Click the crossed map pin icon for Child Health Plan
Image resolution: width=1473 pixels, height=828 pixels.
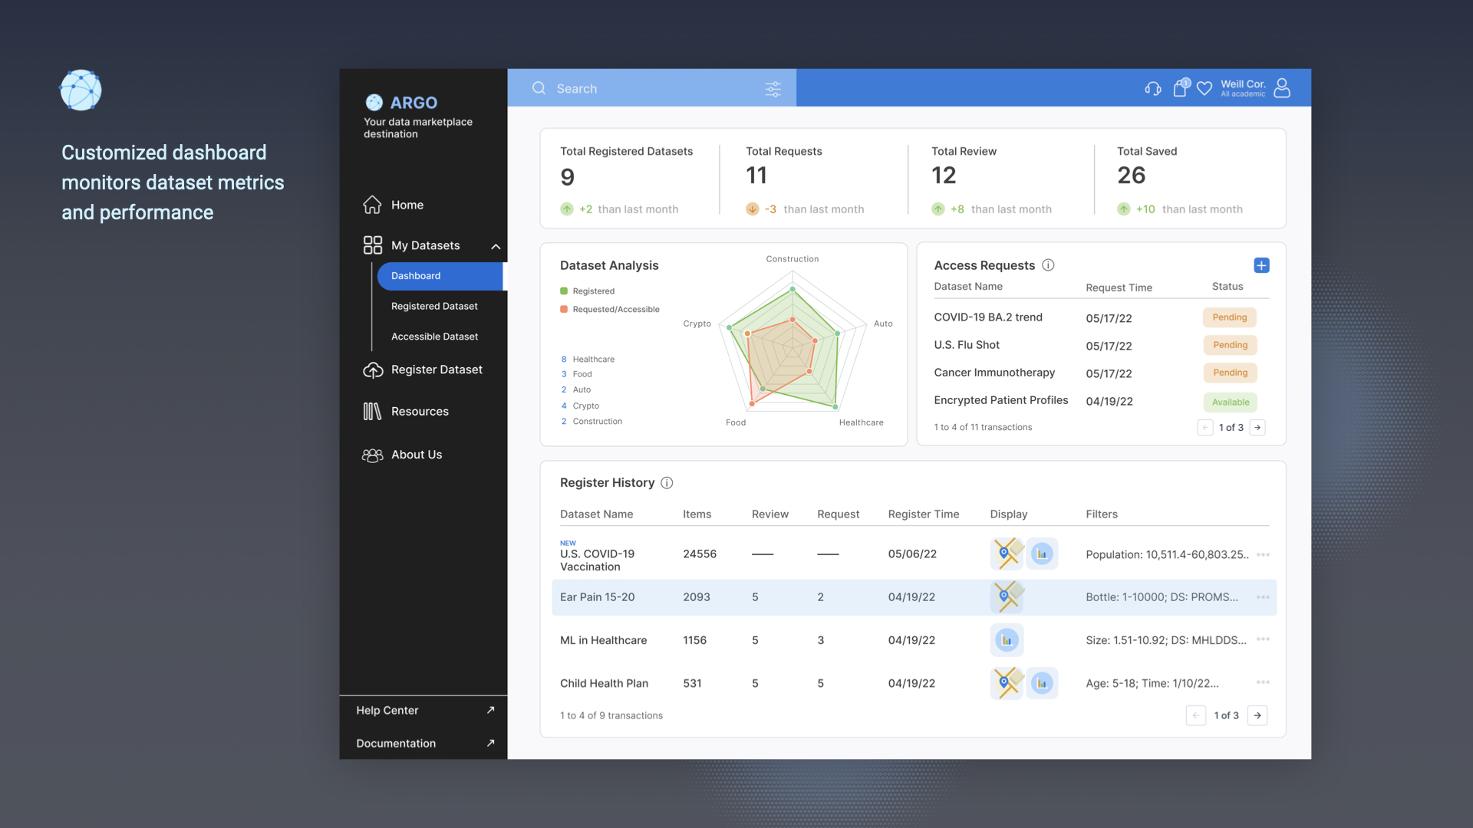point(1007,682)
